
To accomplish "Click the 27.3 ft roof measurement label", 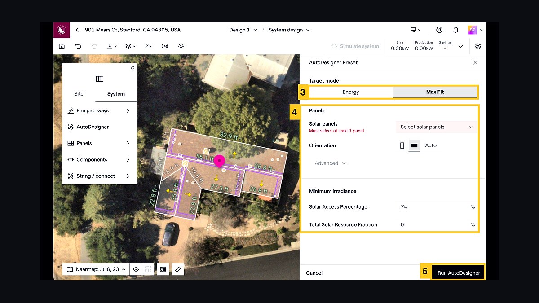I will pos(220,188).
